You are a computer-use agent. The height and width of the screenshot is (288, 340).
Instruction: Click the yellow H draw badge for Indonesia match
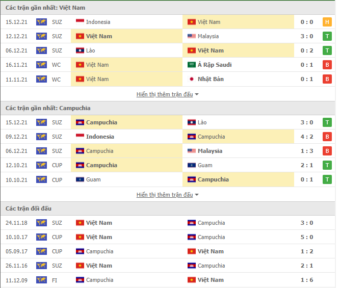pyautogui.click(x=327, y=22)
